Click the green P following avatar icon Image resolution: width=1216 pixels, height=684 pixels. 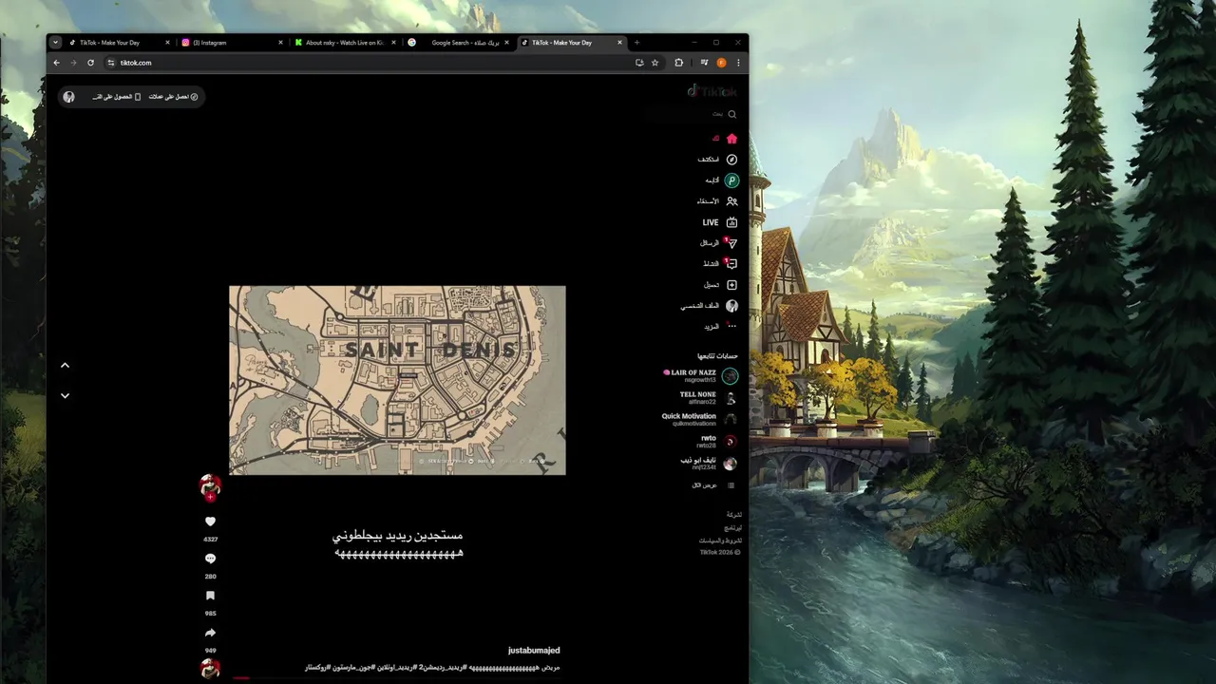pyautogui.click(x=731, y=180)
